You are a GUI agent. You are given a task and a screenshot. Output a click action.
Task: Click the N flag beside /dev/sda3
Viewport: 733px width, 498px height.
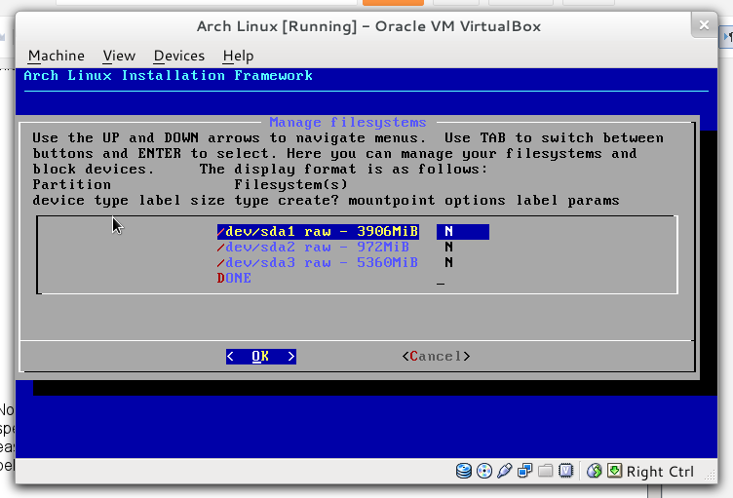[448, 262]
